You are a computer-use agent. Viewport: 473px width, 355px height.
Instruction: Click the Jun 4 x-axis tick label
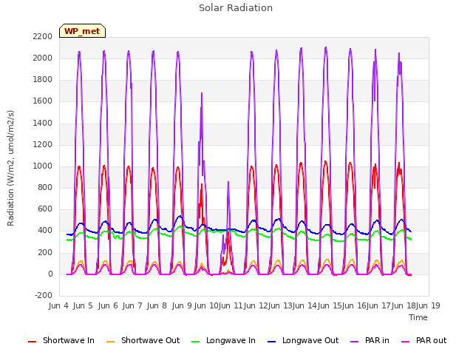tap(58, 305)
